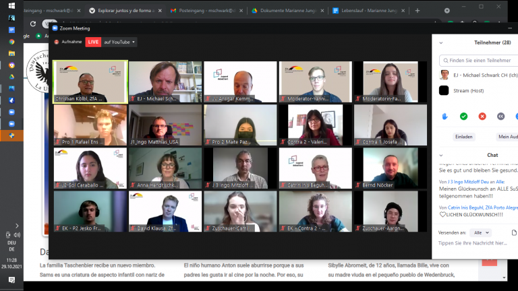Viewport: 518px width, 291px height.
Task: Collapse the Teilnehmer panel chevron
Action: tap(441, 42)
